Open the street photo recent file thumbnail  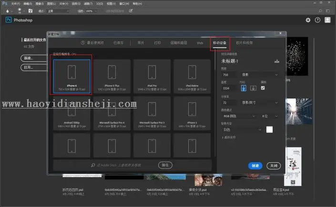299,111
